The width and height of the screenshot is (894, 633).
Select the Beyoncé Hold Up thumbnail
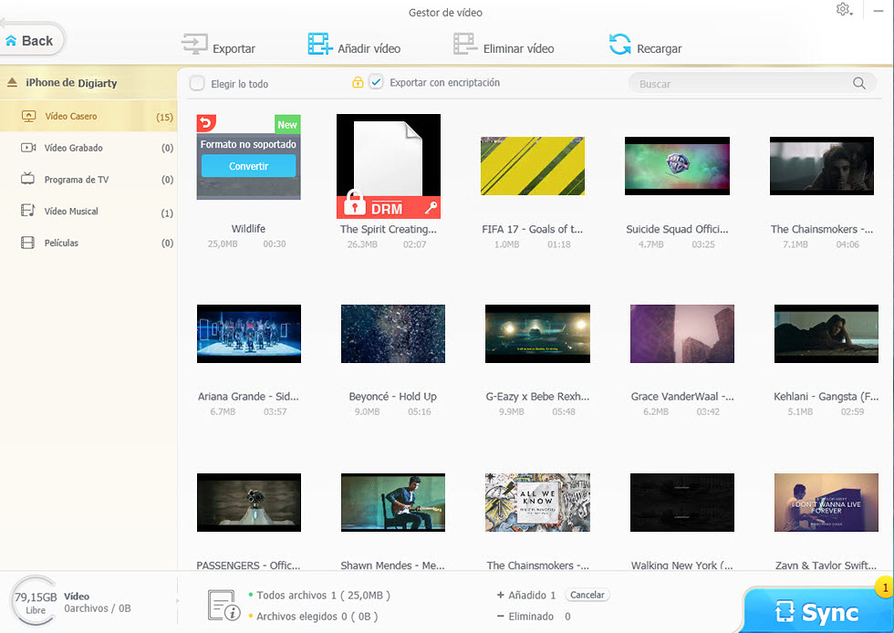tap(393, 334)
